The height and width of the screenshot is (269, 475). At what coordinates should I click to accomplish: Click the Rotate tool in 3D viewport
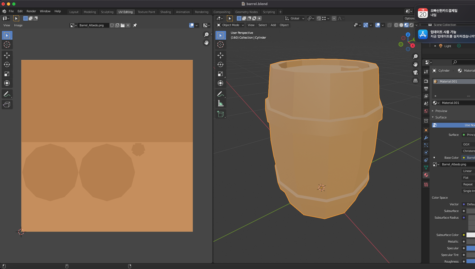pyautogui.click(x=220, y=64)
